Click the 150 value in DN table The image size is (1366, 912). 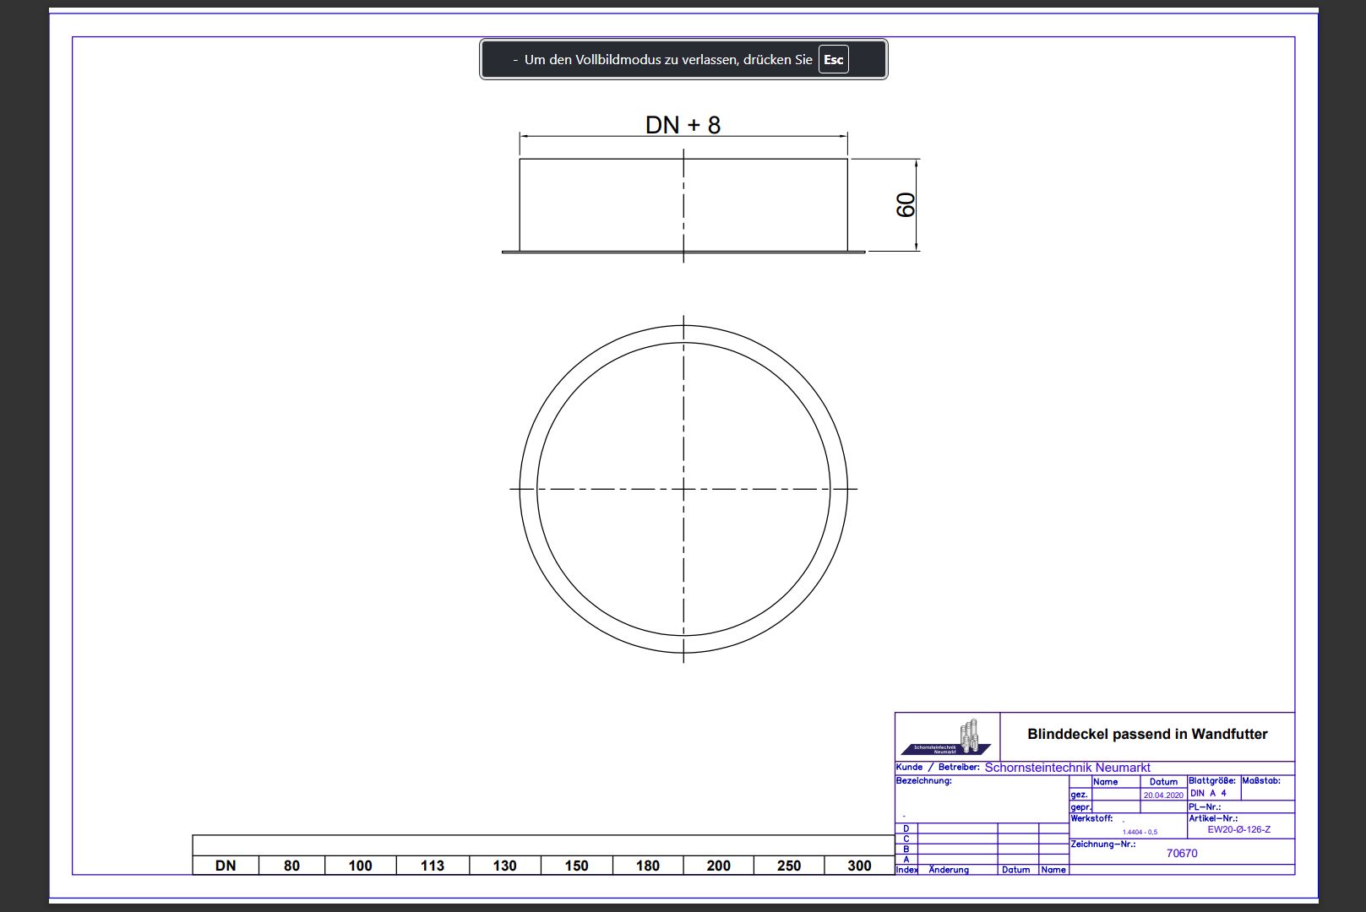tap(576, 866)
